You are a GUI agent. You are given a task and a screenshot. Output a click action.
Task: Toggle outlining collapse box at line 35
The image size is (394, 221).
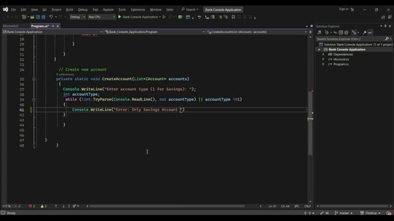[x=34, y=79]
